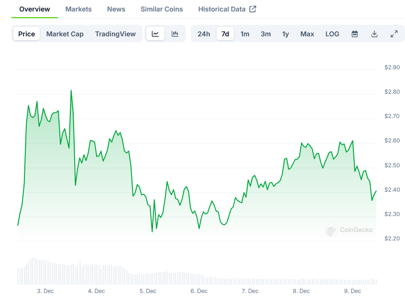Switch to line chart view icon
The height and width of the screenshot is (304, 405).
155,34
